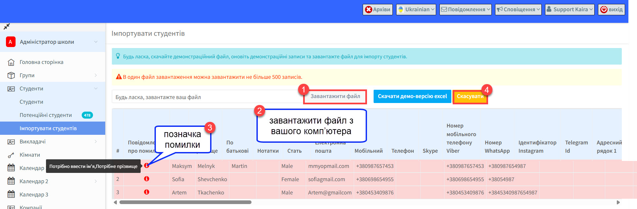
Task: Open the Ukrainian language dropdown
Action: (416, 10)
